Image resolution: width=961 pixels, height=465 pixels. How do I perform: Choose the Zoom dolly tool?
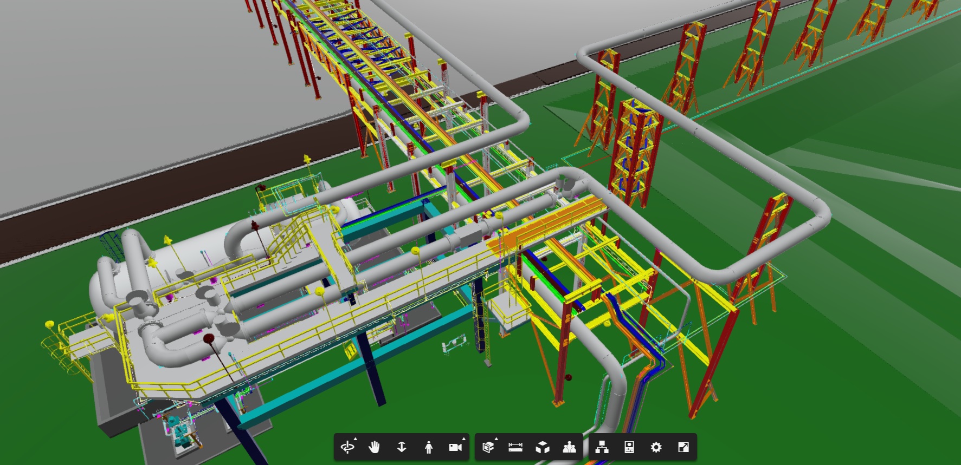[x=402, y=447]
